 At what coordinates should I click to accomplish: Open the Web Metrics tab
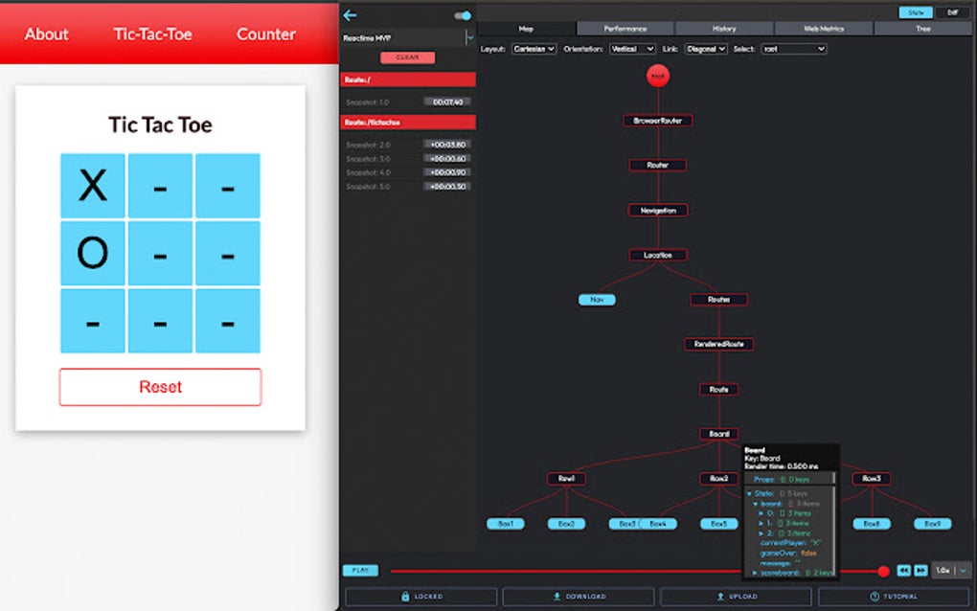point(824,29)
